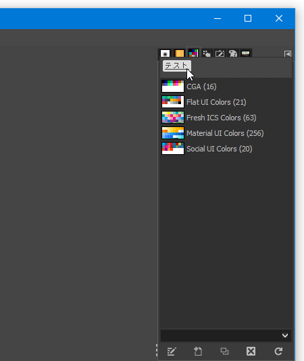
Task: Open the Tool Presets tab
Action: [220, 53]
